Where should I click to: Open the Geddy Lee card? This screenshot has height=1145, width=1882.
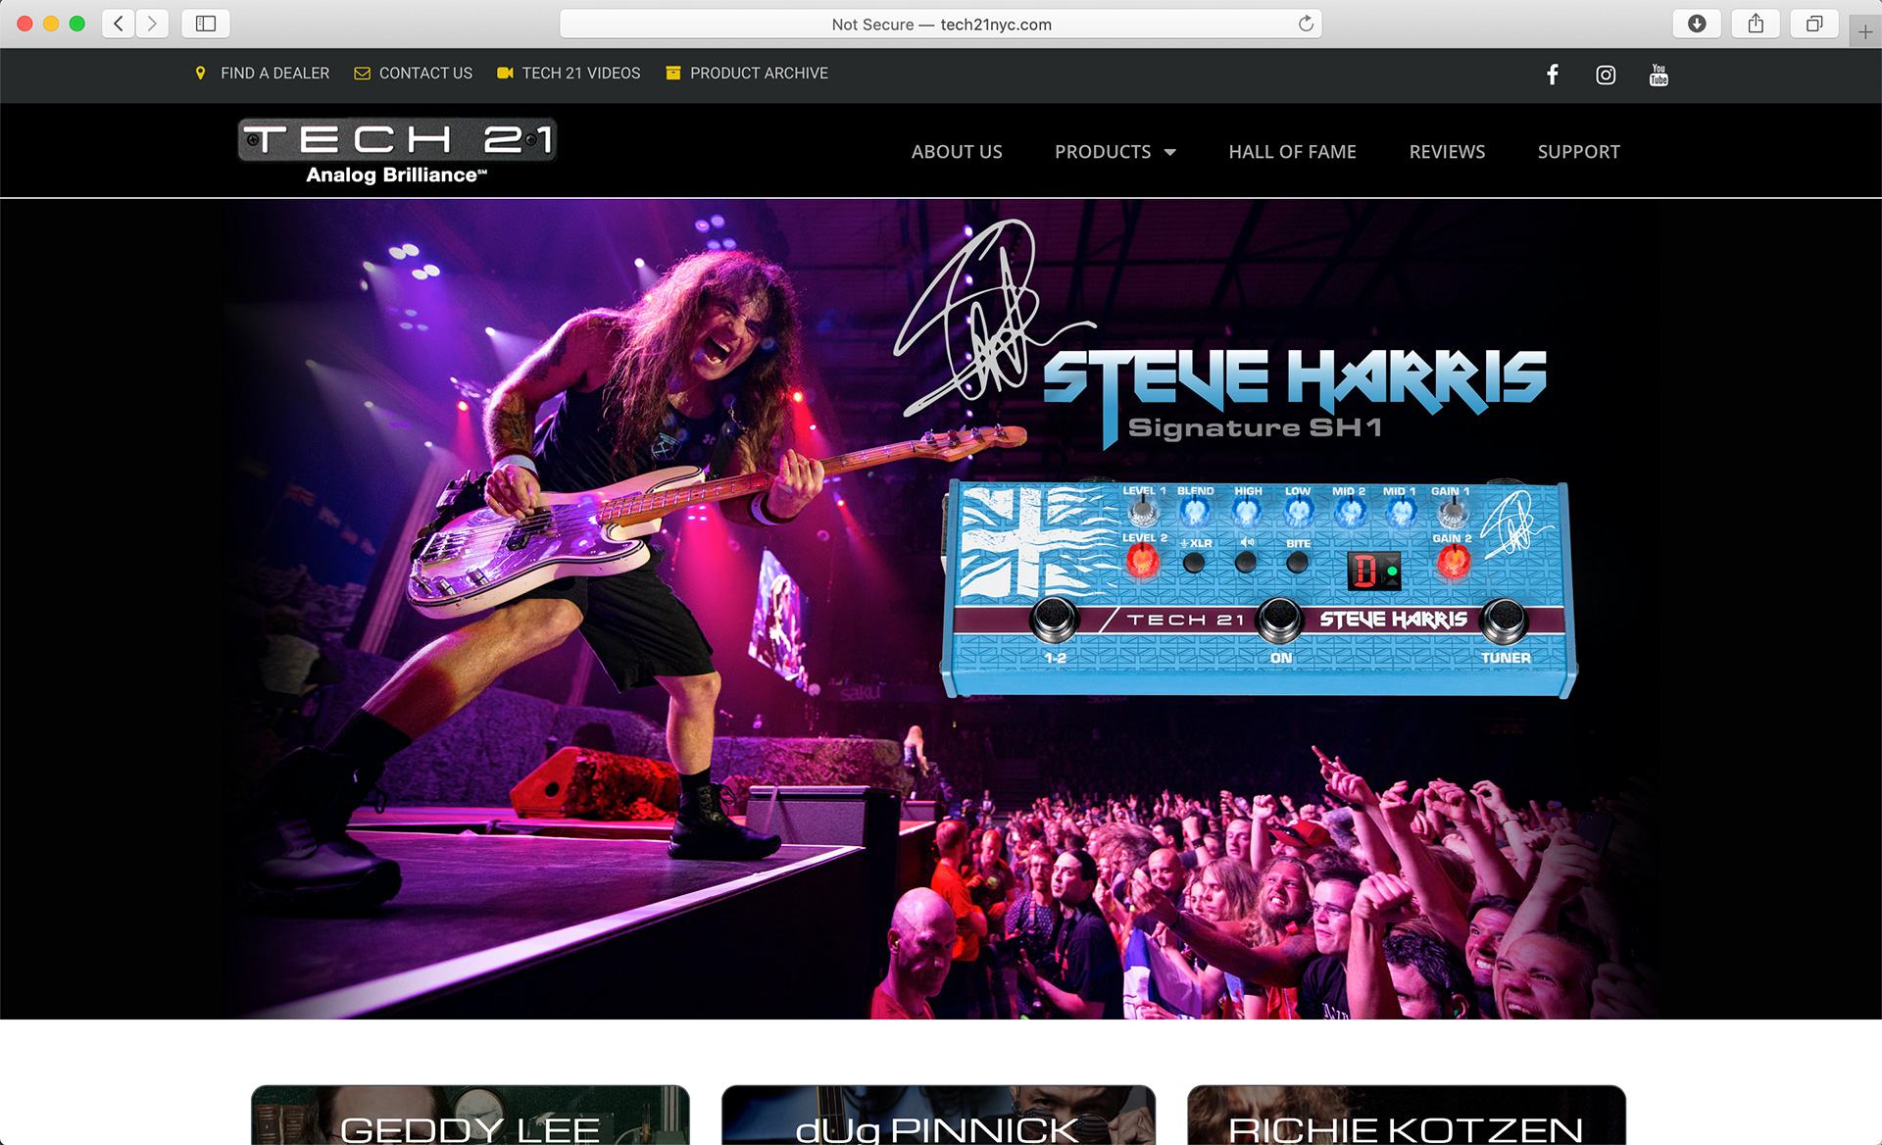coord(470,1116)
